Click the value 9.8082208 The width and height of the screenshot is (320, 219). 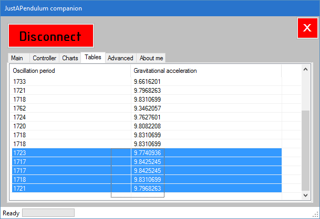pyautogui.click(x=147, y=126)
